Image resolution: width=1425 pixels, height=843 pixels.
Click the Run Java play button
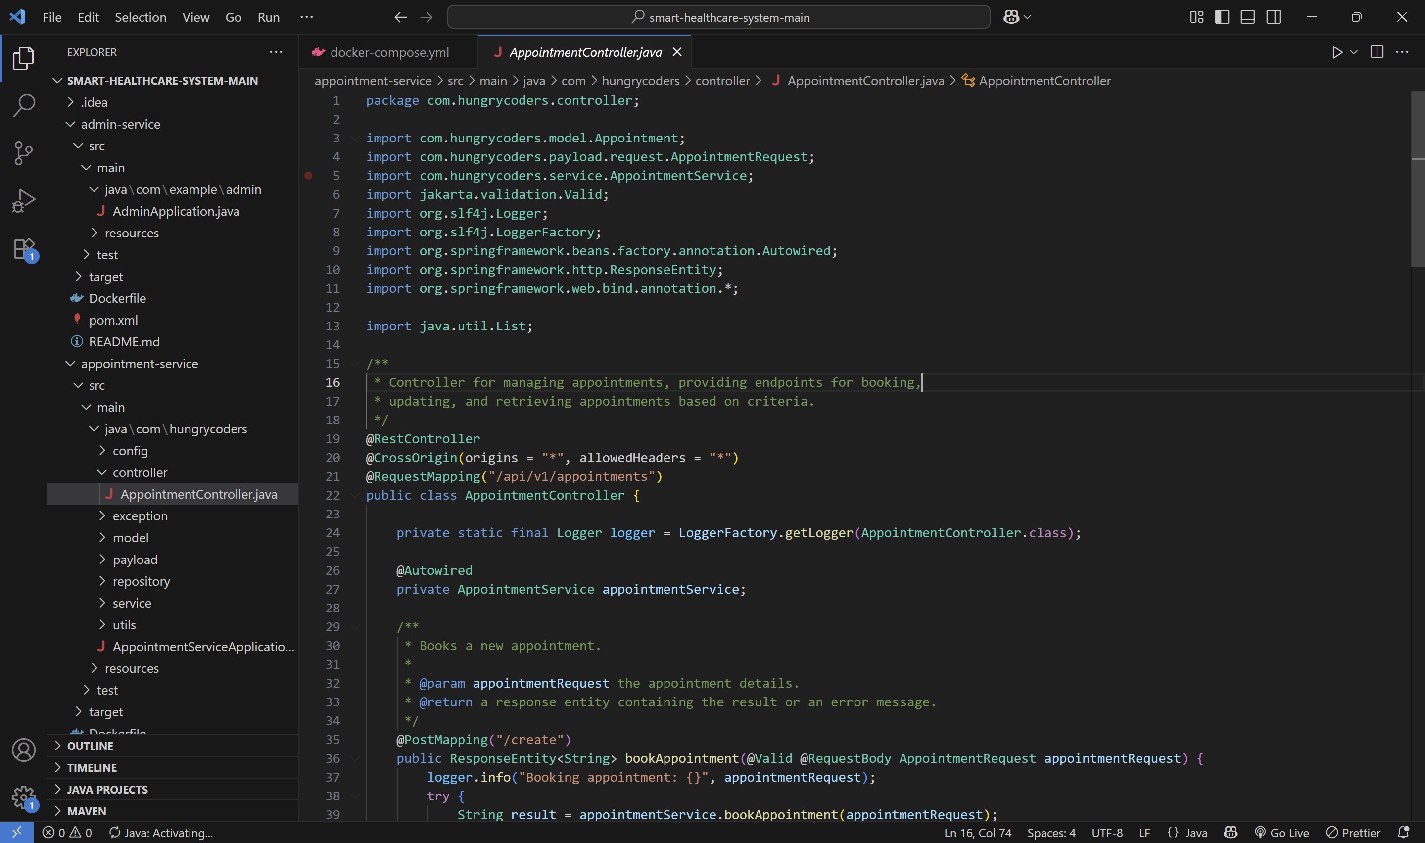tap(1336, 52)
